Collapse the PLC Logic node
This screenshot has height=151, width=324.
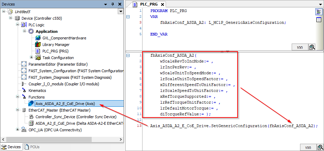18,25
